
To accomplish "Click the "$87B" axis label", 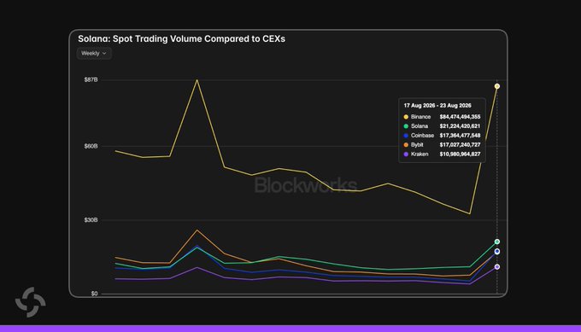I will coord(91,79).
